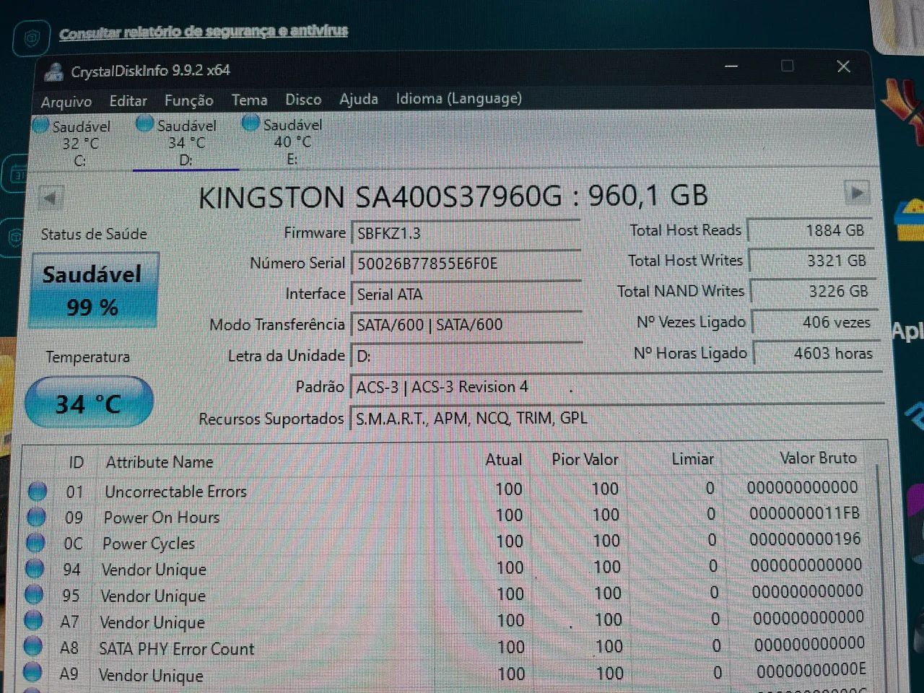Maximize the CrystalDiskInfo window

(x=788, y=66)
